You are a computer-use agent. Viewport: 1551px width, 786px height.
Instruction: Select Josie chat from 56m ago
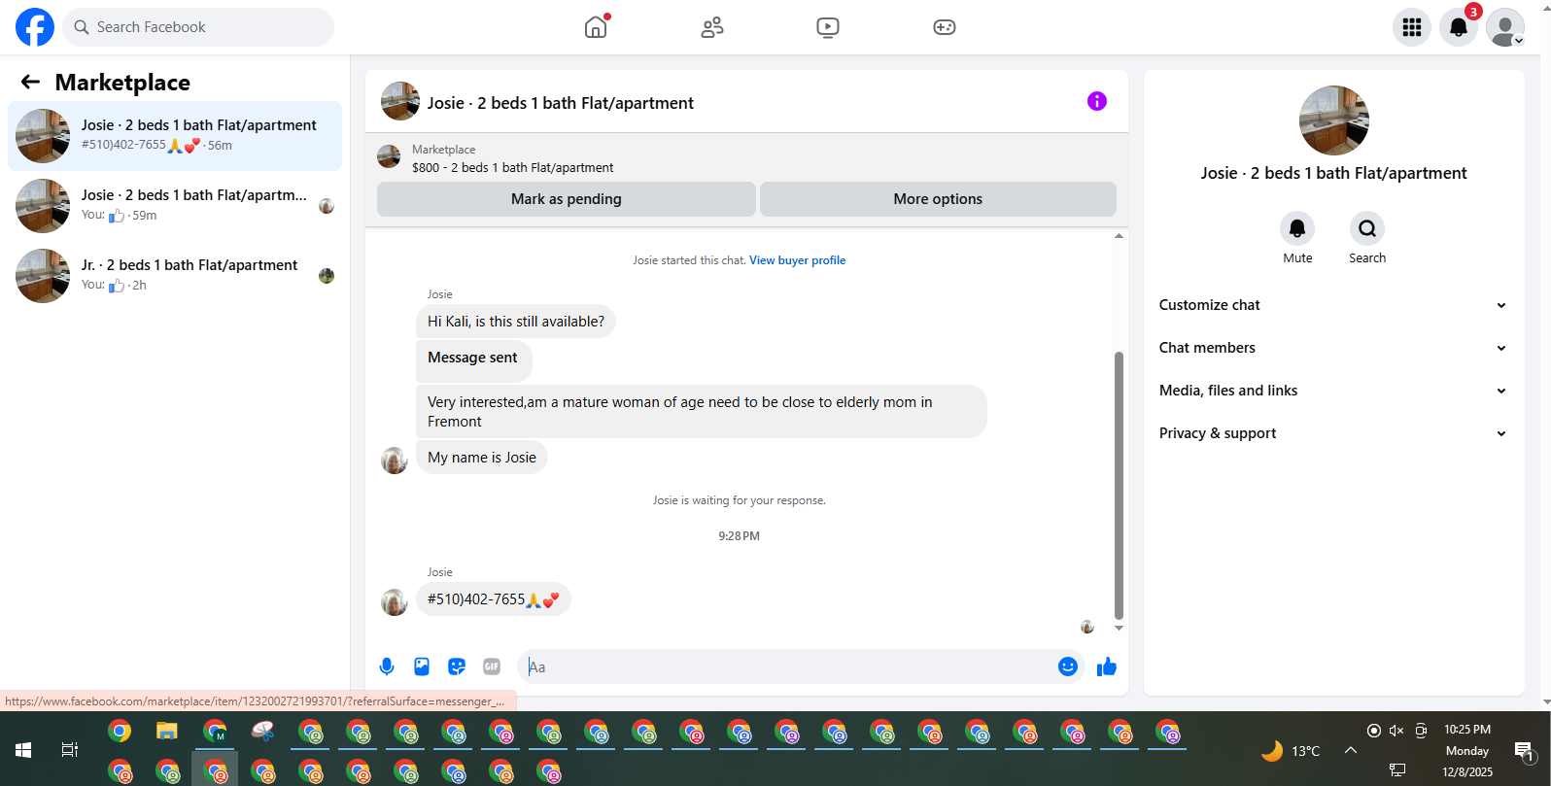tap(175, 136)
